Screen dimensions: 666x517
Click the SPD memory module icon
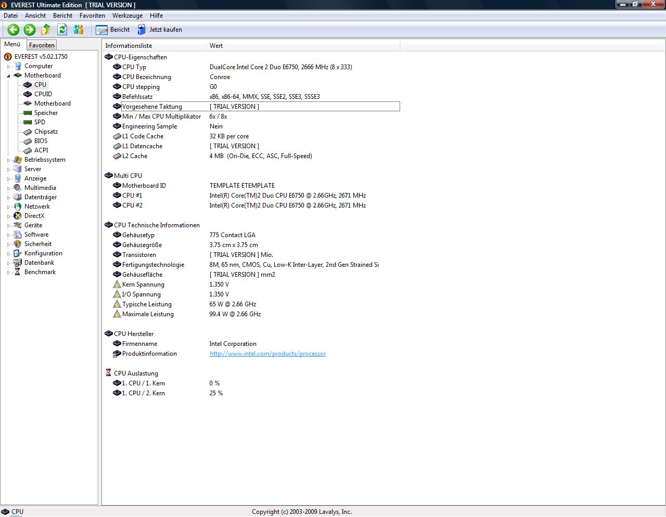[28, 122]
